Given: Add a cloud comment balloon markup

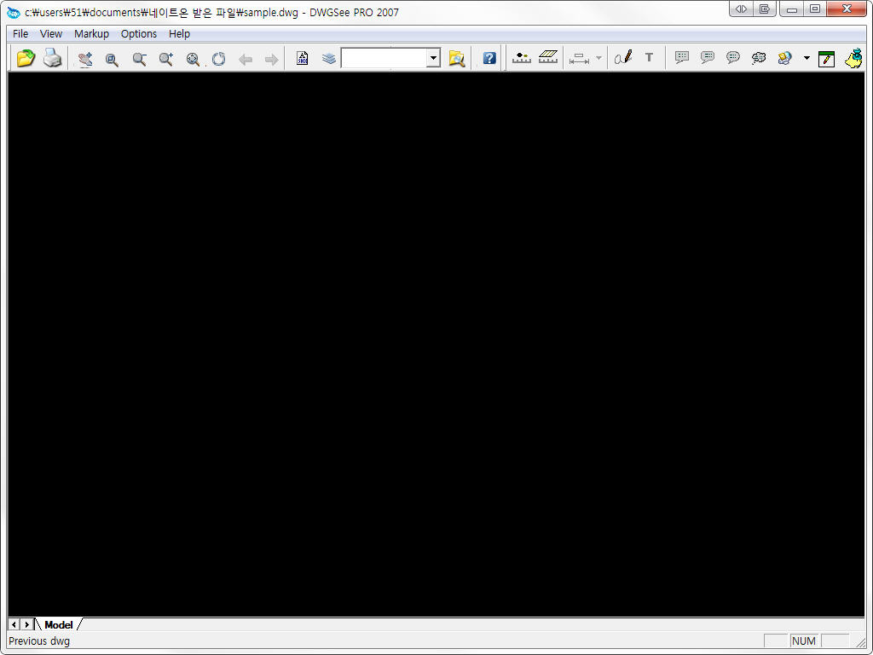Looking at the screenshot, I should [x=759, y=57].
